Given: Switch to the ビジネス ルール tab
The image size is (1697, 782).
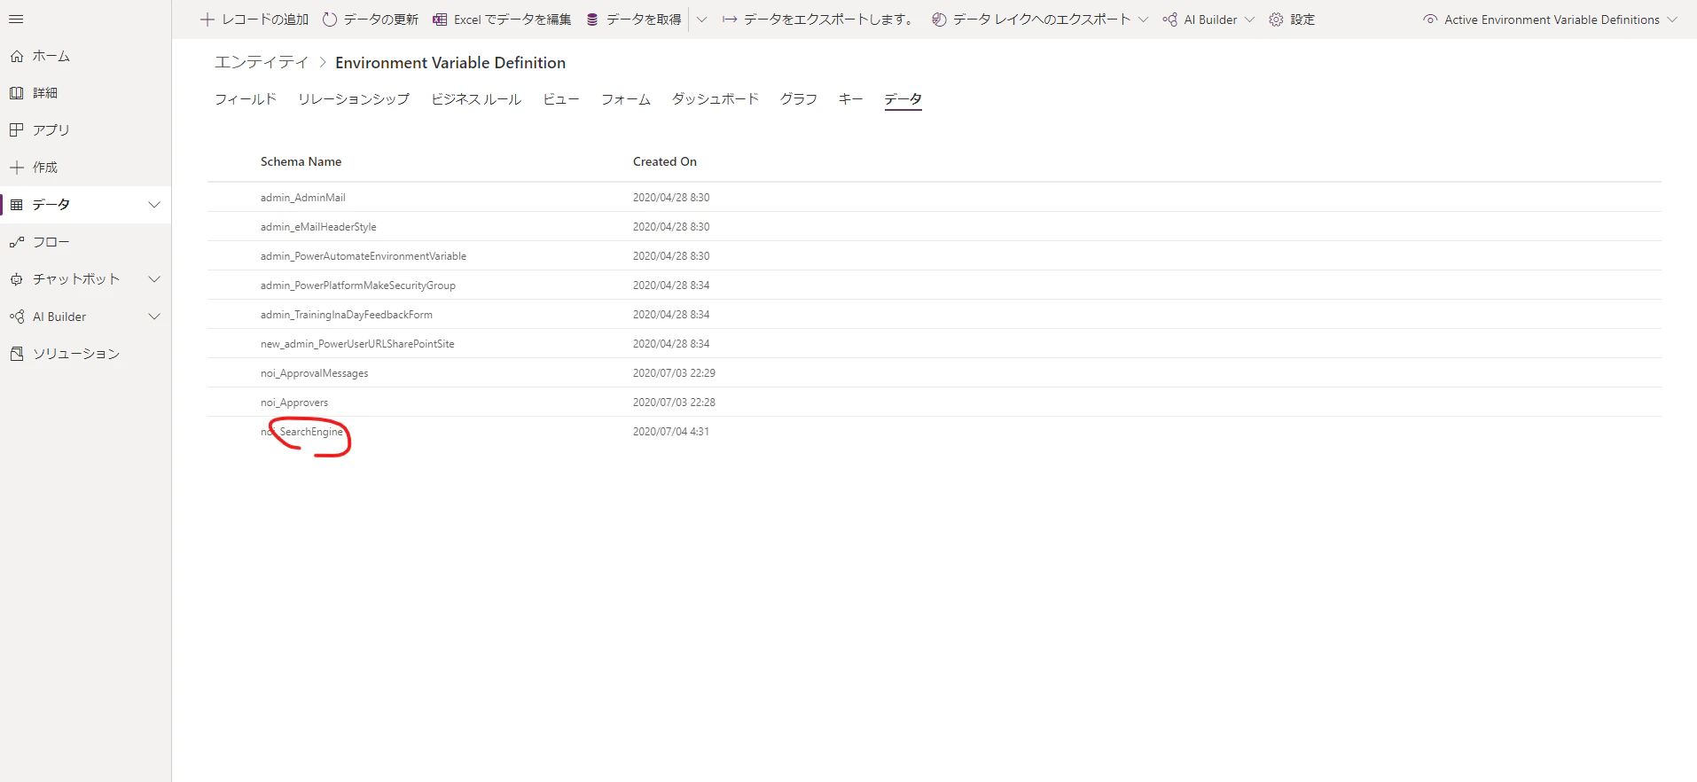Looking at the screenshot, I should 476,99.
